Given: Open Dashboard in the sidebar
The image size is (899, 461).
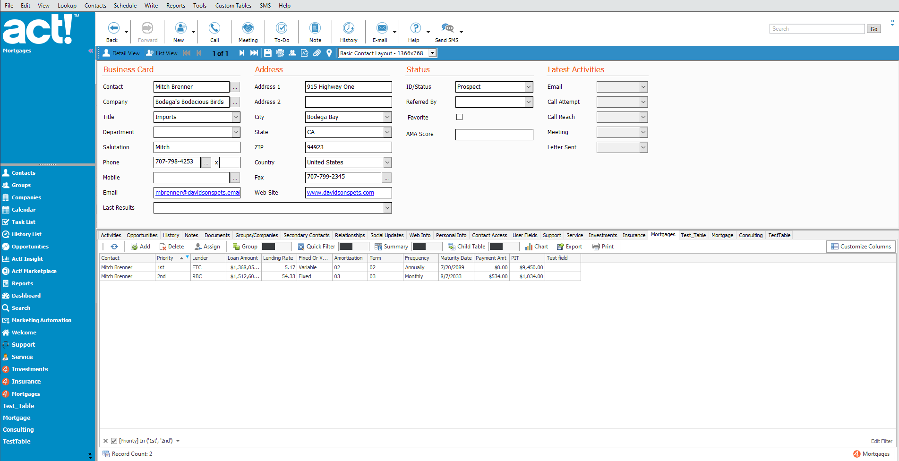Looking at the screenshot, I should point(26,296).
